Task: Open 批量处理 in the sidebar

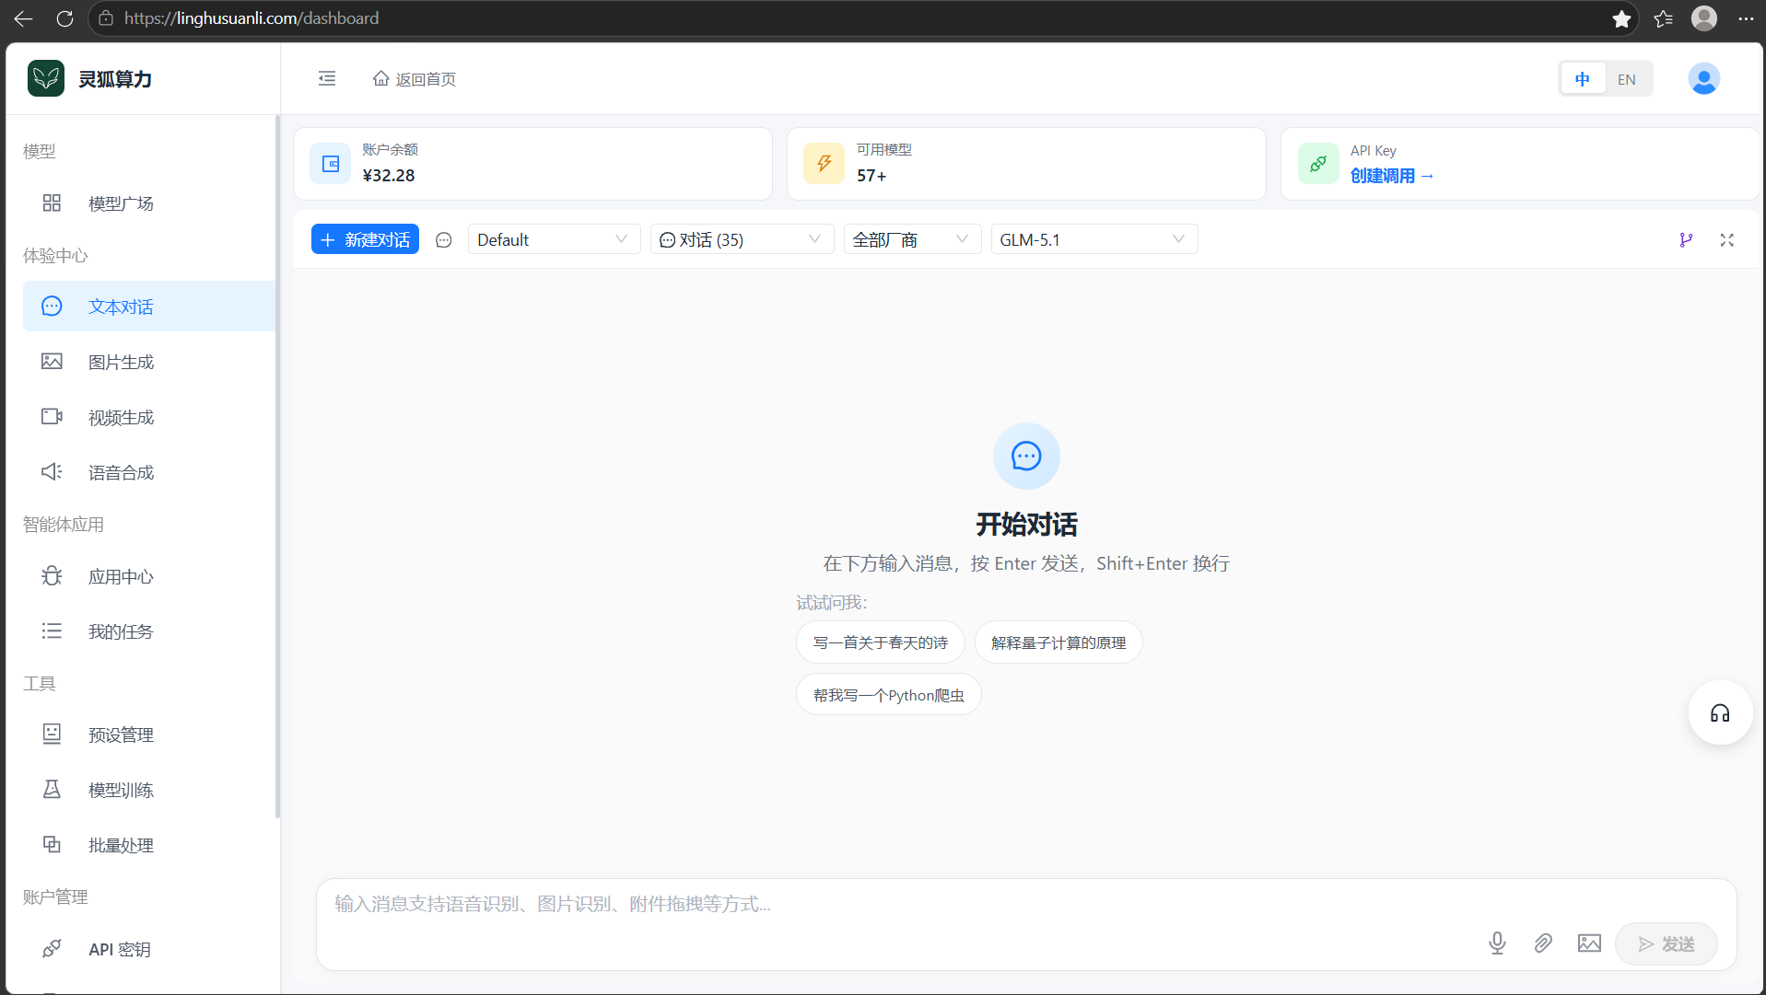Action: tap(148, 846)
